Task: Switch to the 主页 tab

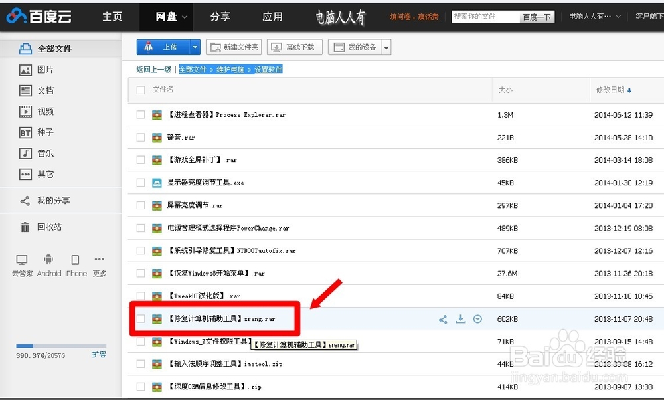Action: click(x=112, y=17)
